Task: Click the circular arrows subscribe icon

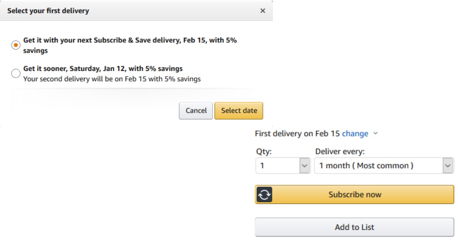Action: (264, 195)
